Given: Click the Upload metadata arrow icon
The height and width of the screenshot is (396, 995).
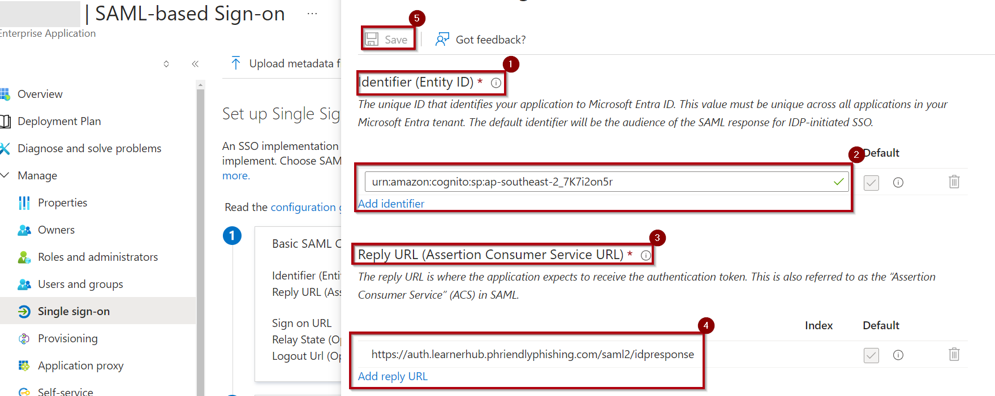Looking at the screenshot, I should coord(236,63).
